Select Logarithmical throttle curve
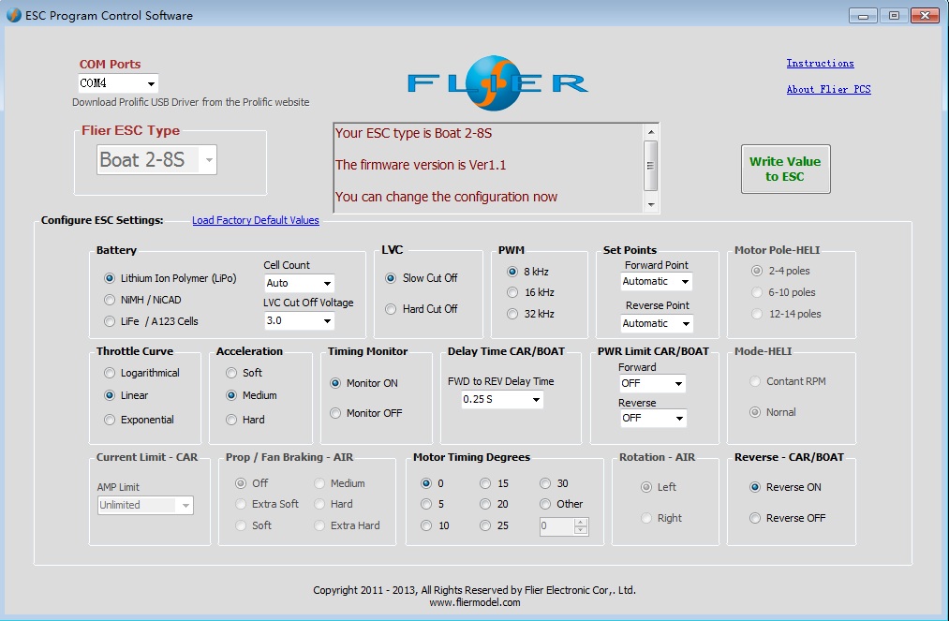The height and width of the screenshot is (621, 949). pos(141,373)
